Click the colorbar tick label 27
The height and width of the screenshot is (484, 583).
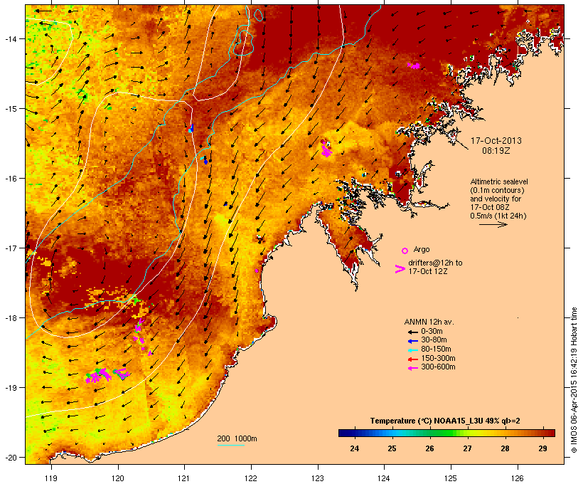click(467, 448)
